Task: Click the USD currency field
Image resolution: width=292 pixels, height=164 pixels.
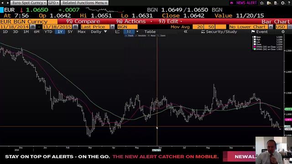Action: [x=281, y=27]
